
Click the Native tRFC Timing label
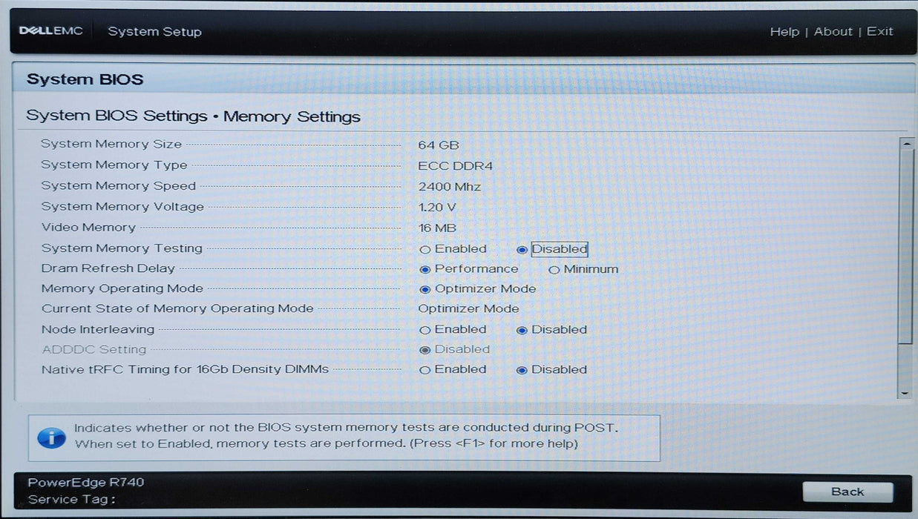(185, 369)
